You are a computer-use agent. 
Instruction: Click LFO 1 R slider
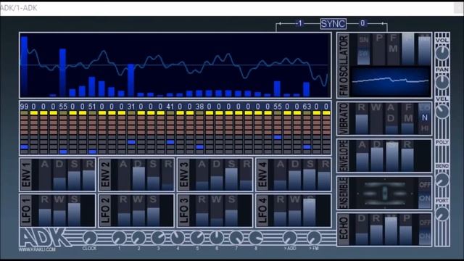click(x=45, y=211)
